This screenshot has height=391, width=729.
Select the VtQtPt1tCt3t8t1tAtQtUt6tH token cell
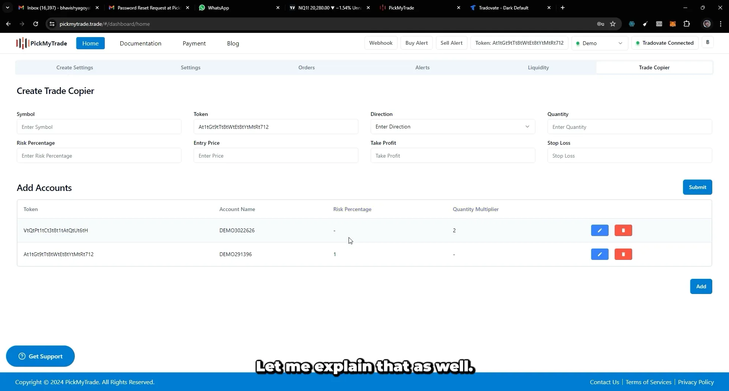(x=56, y=230)
